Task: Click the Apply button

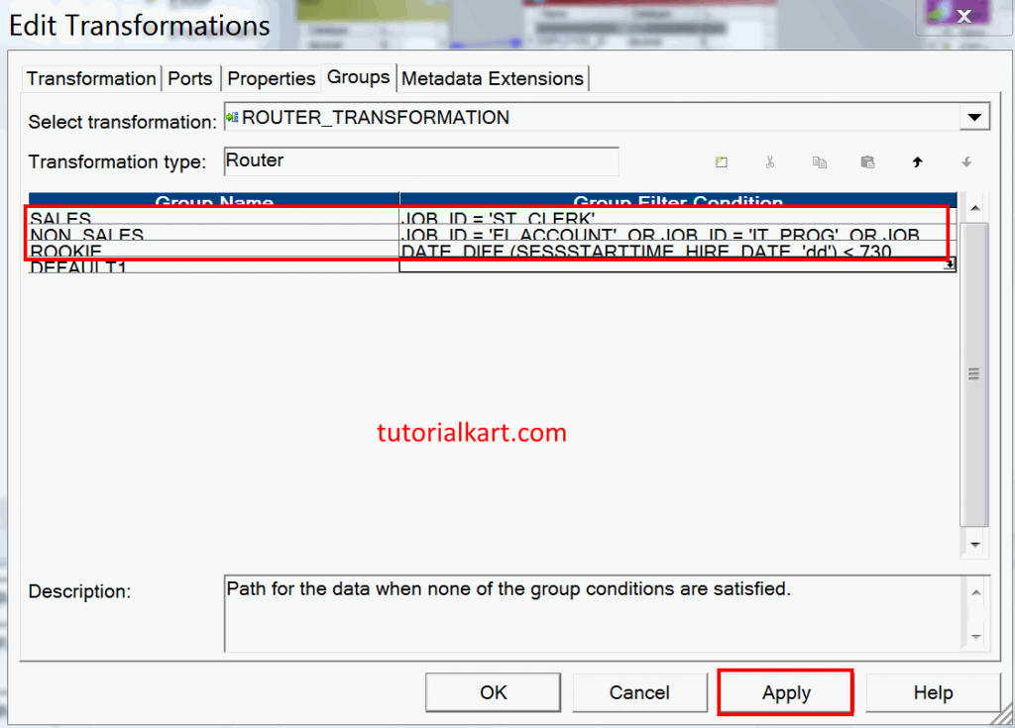Action: (784, 692)
